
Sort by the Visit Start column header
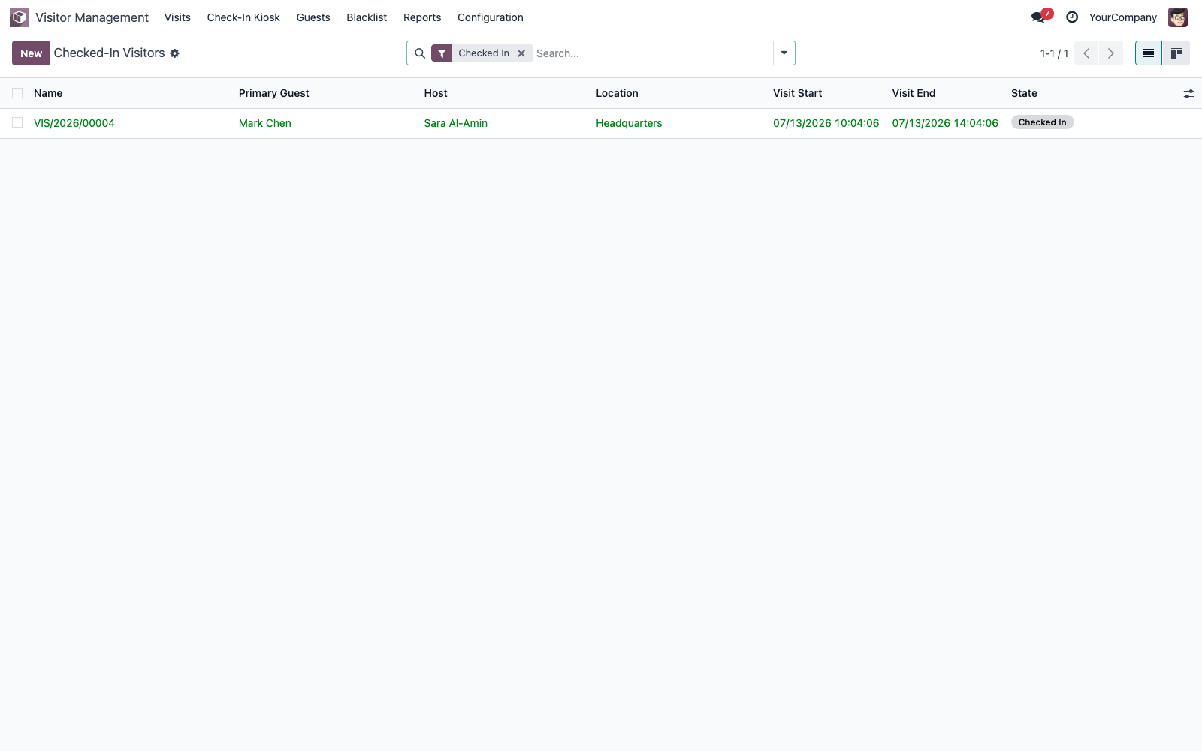pyautogui.click(x=798, y=93)
